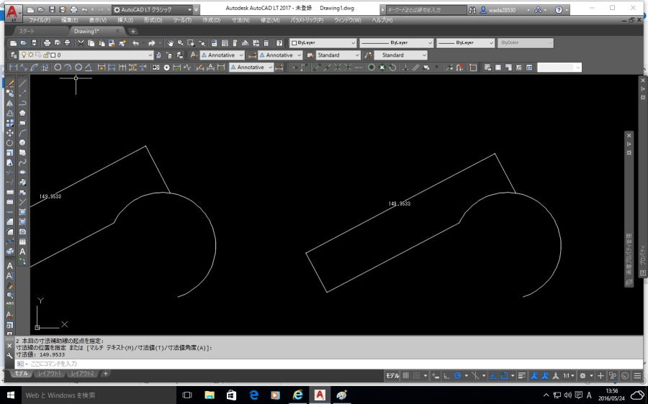Click the layer 0 color square

[53, 55]
